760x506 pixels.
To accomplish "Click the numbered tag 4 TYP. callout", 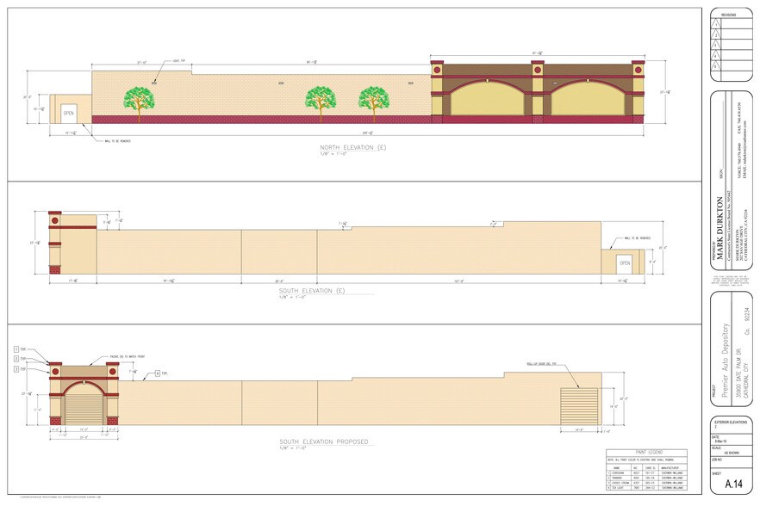I will click(x=158, y=372).
